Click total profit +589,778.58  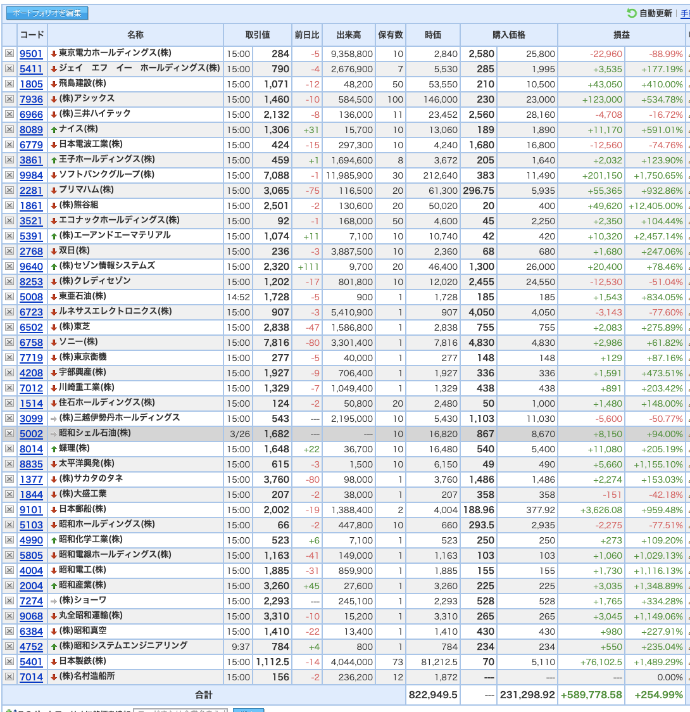[591, 695]
